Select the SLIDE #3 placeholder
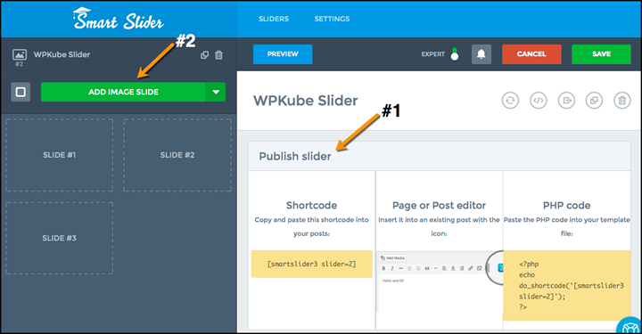Image resolution: width=642 pixels, height=334 pixels. (60, 238)
